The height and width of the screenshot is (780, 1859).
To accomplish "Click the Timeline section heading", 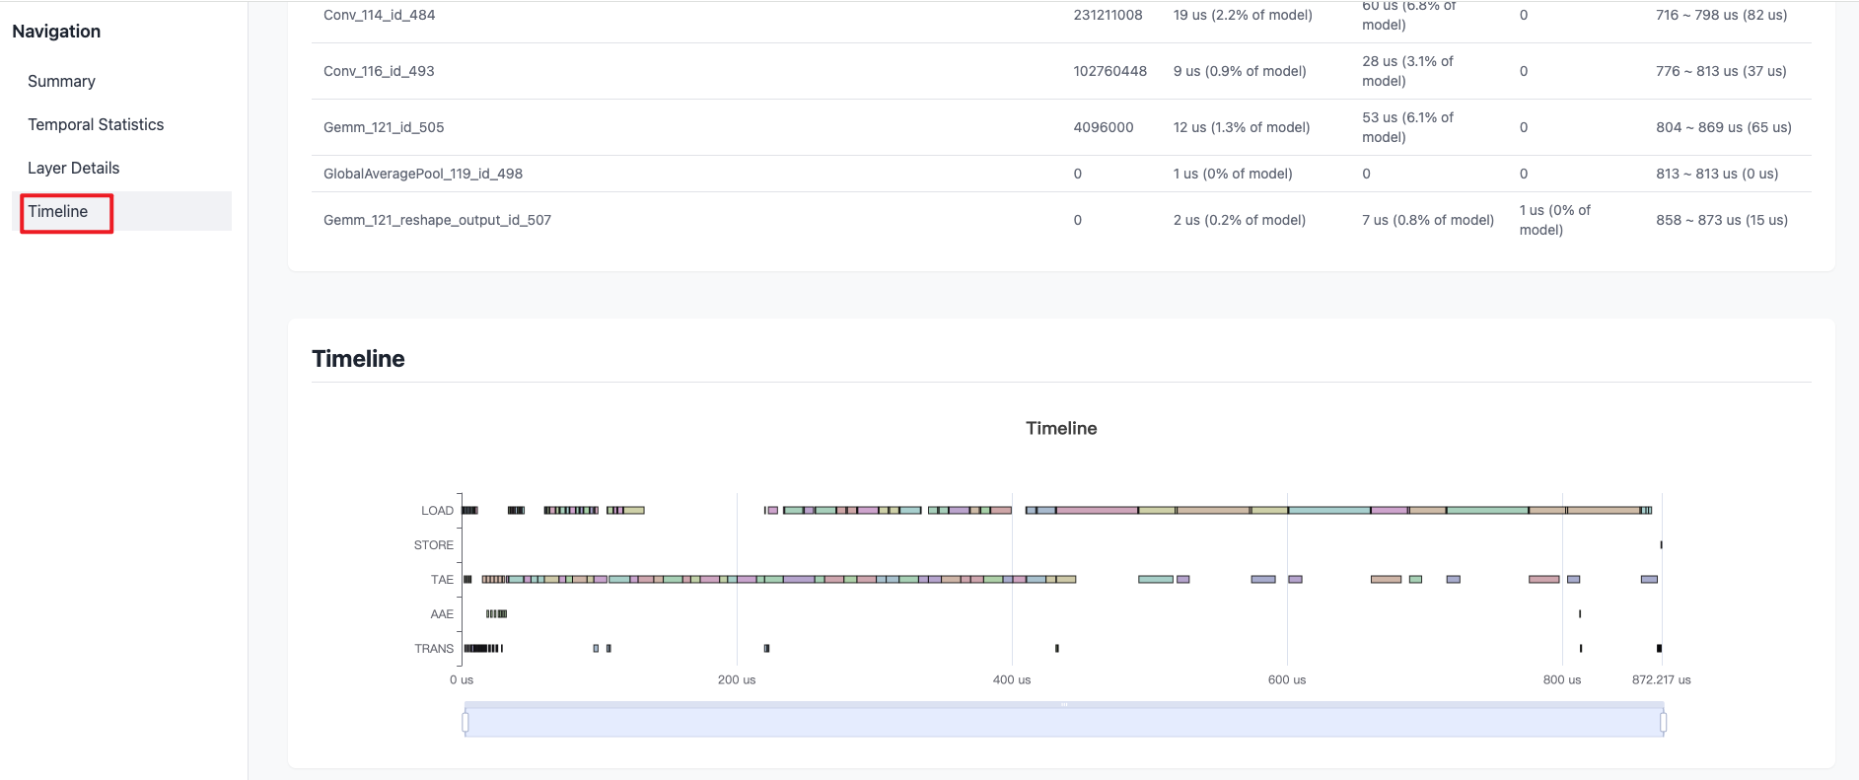I will click(358, 359).
